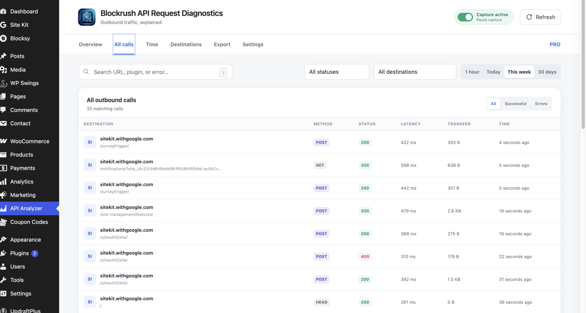Screen dimensions: 586x313
Task: Click the HEAD method badge
Action: tap(322, 302)
